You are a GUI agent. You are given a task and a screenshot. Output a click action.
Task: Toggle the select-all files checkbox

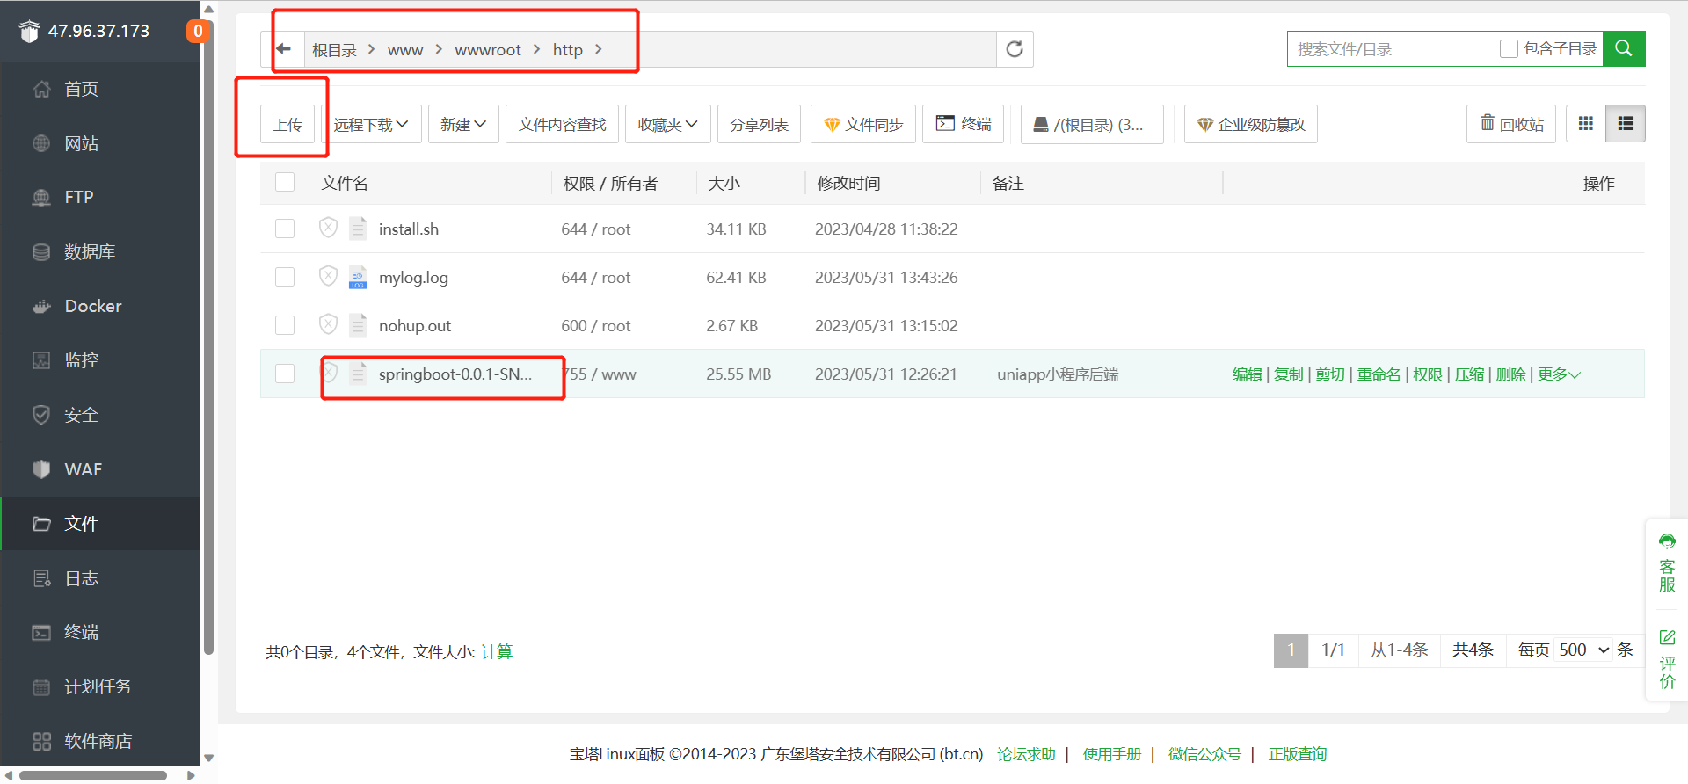(x=285, y=183)
